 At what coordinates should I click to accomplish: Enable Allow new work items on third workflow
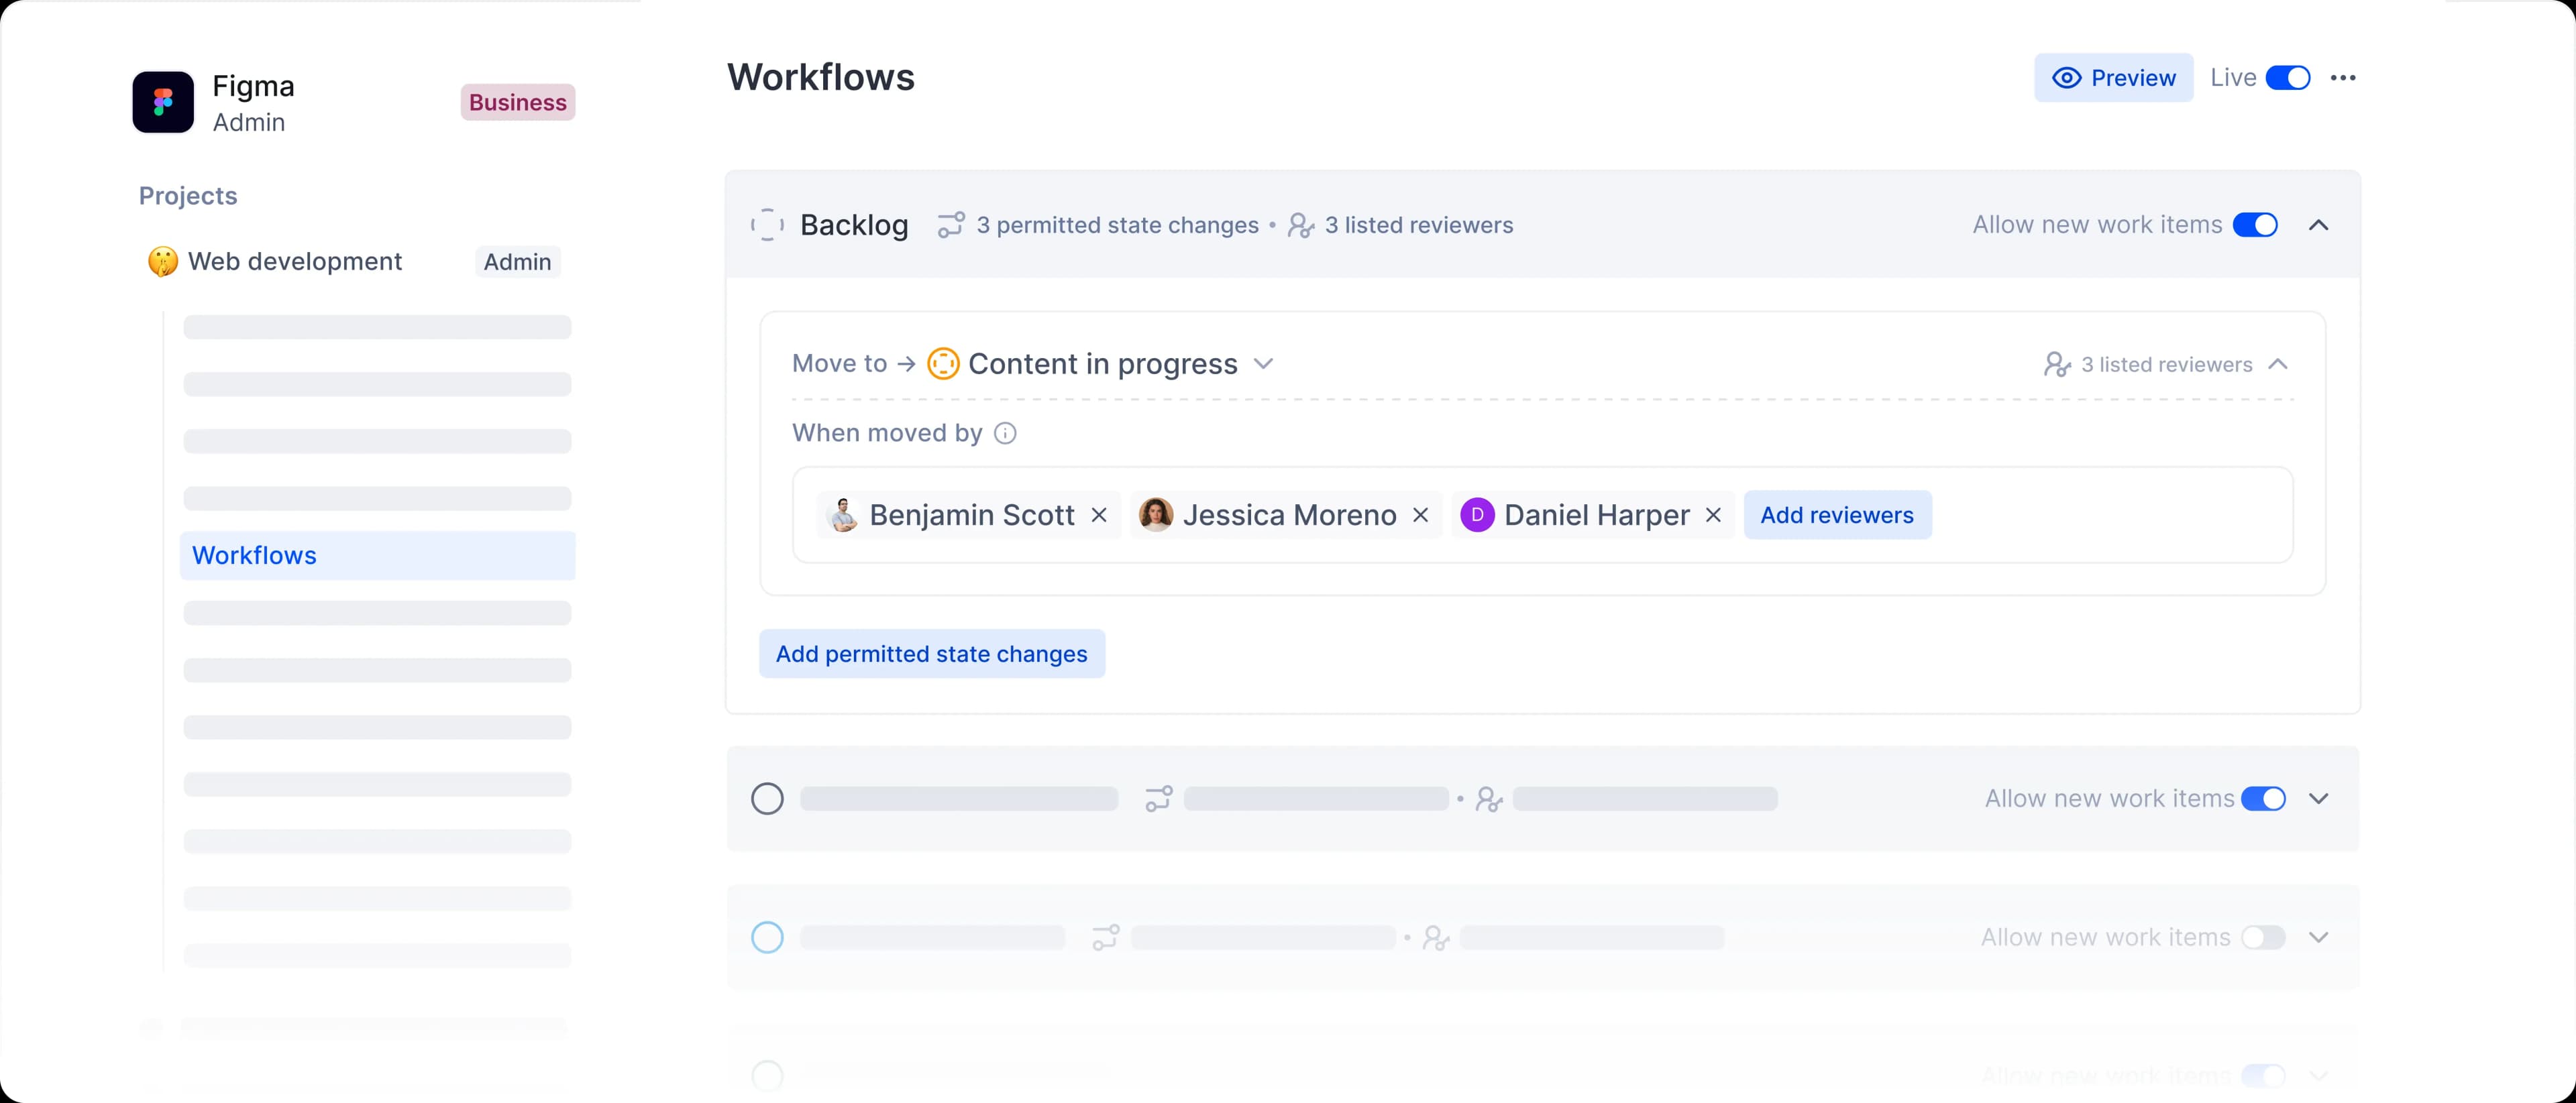(x=2263, y=937)
